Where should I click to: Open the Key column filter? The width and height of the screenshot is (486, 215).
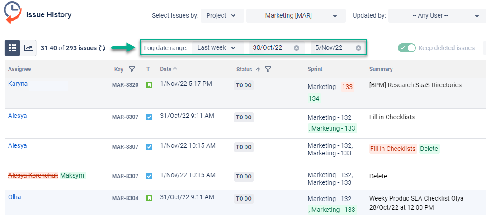tap(132, 70)
